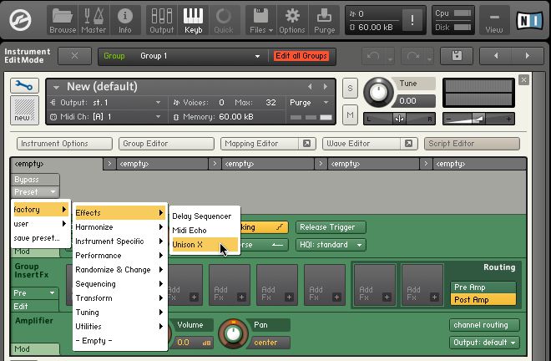
Task: Click the wrench edit icon
Action: coord(24,85)
